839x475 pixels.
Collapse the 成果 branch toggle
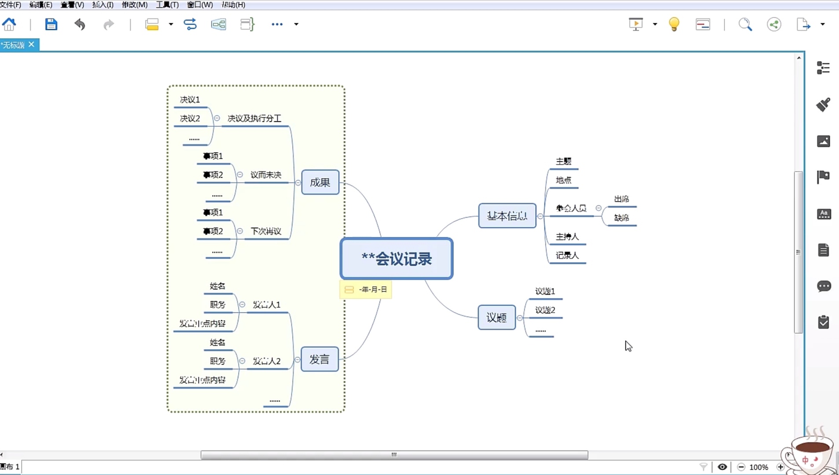298,183
